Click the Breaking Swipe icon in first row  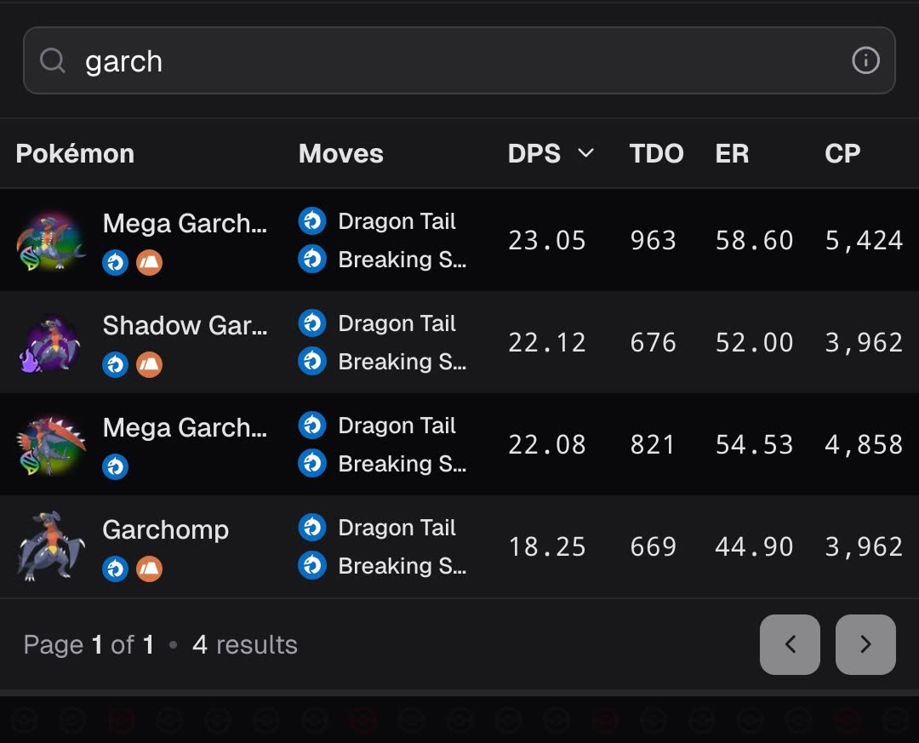312,259
